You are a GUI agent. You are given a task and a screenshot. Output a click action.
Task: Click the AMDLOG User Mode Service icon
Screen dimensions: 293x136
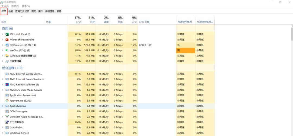pos(7,90)
